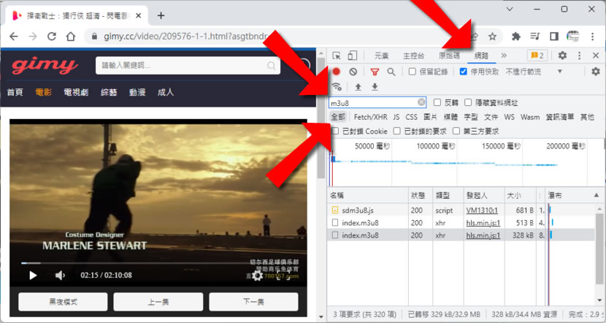Tick 第三方要求 checkbox
Image resolution: width=606 pixels, height=323 pixels.
click(x=456, y=131)
